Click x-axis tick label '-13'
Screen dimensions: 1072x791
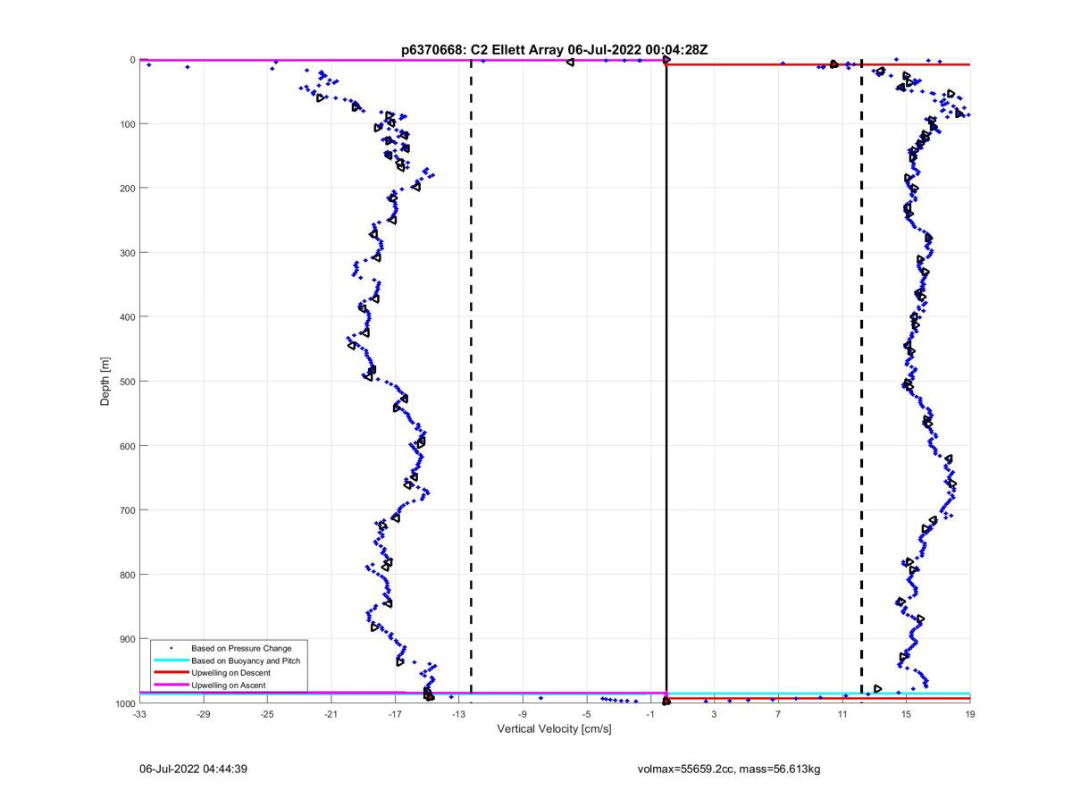(459, 715)
